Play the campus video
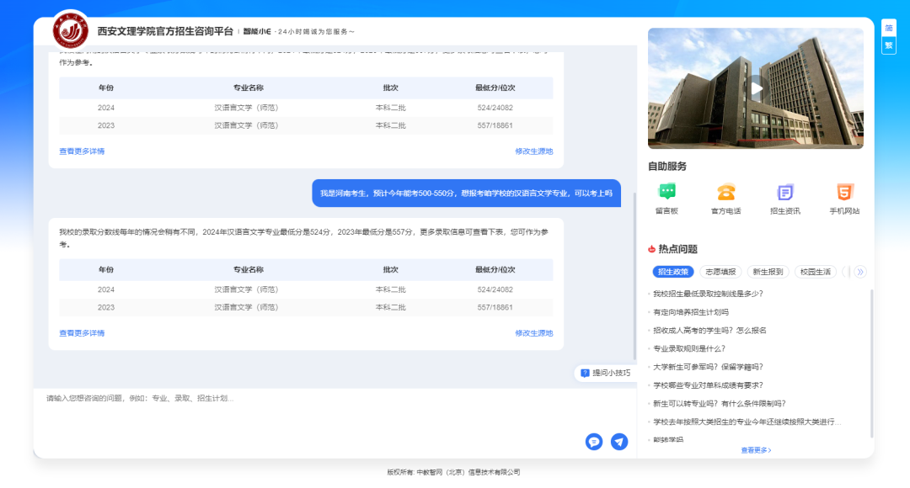Image resolution: width=910 pixels, height=488 pixels. click(756, 88)
